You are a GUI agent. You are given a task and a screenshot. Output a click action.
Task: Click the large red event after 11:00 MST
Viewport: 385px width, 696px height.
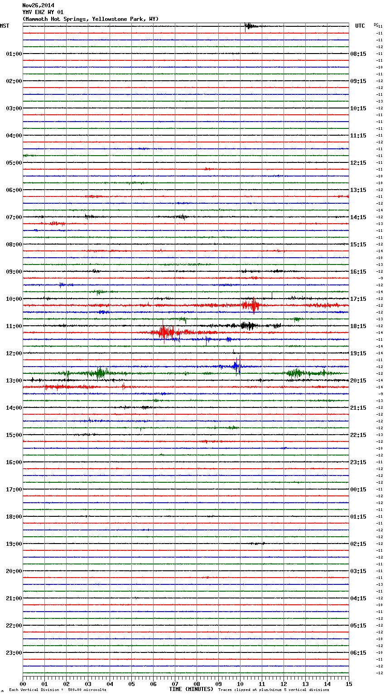[x=166, y=333]
